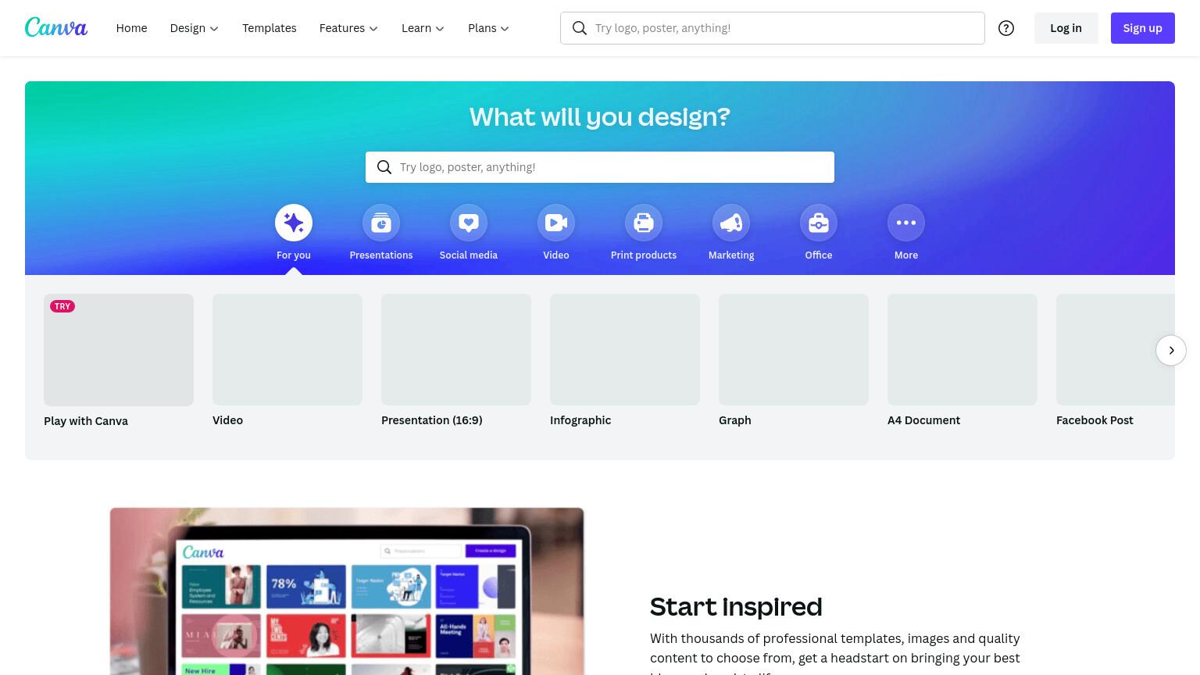The width and height of the screenshot is (1200, 675).
Task: Click the 'A4 Document' label text
Action: (923, 420)
